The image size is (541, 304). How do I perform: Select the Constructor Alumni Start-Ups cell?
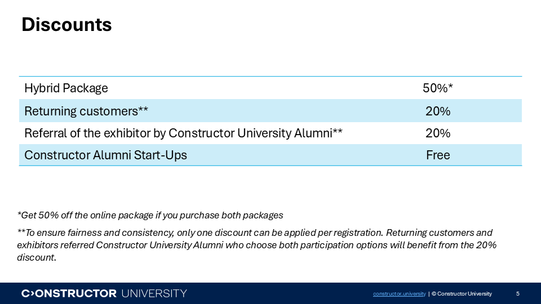click(x=105, y=155)
